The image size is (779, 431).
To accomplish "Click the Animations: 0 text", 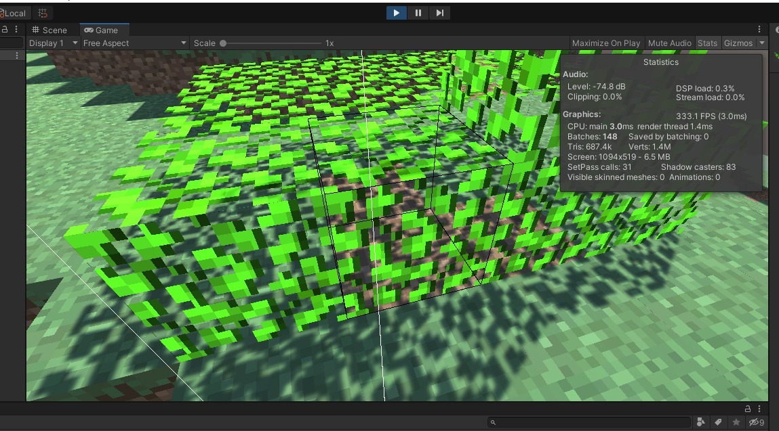I will tap(694, 177).
